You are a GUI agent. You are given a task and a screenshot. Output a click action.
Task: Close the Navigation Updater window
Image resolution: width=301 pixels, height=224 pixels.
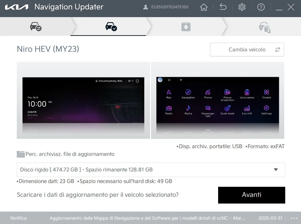tap(291, 7)
